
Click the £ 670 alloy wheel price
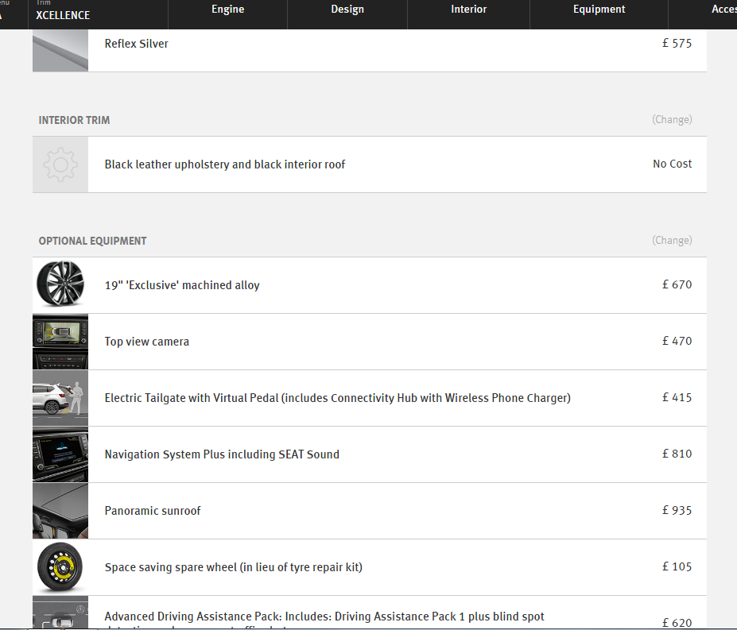click(x=677, y=284)
